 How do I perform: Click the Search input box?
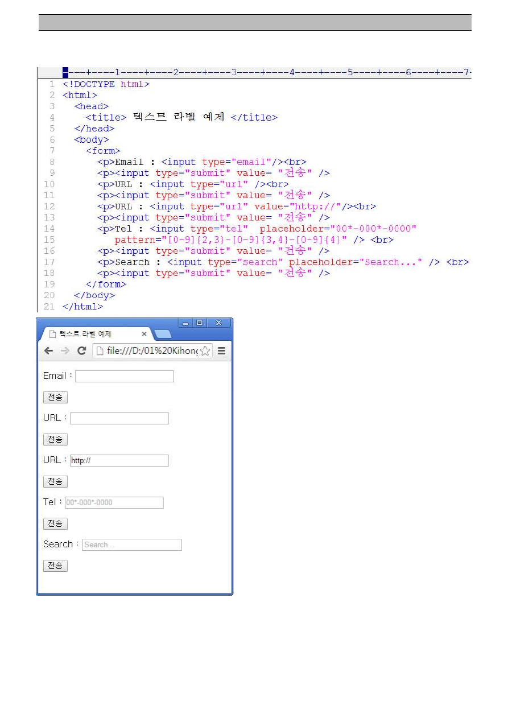[132, 545]
